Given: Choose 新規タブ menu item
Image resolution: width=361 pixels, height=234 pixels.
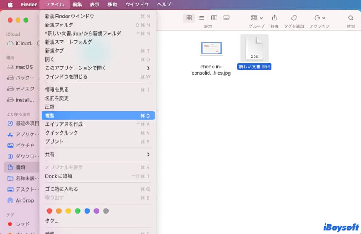Looking at the screenshot, I should [98, 51].
